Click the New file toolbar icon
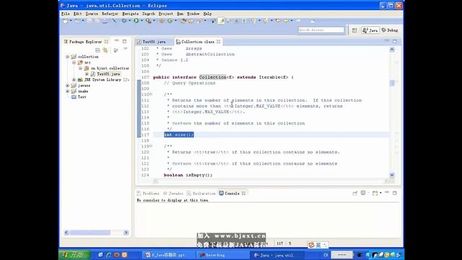Screen dimensions: 462x260 66,21
